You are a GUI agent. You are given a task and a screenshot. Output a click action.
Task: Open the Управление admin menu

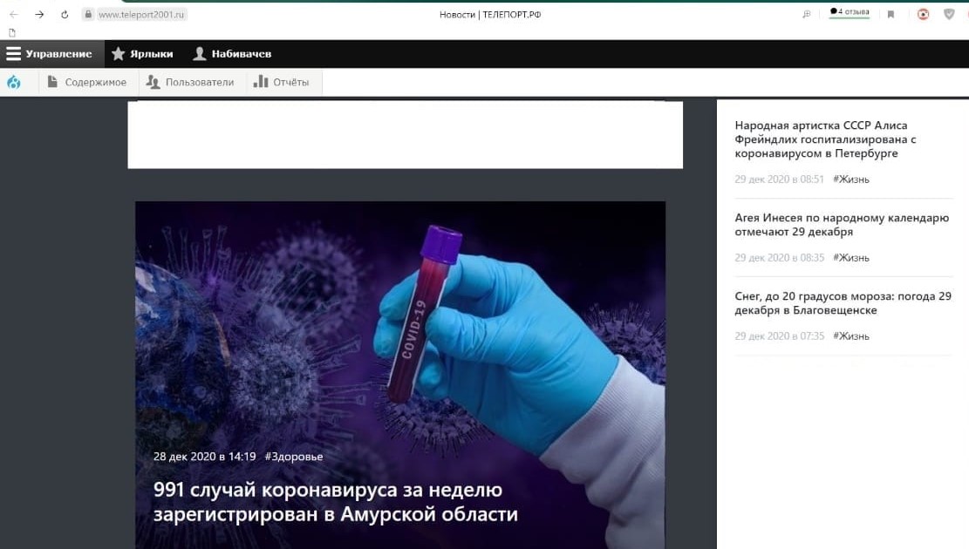point(50,54)
